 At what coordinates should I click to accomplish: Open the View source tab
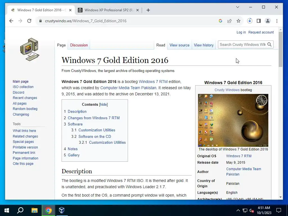click(x=179, y=45)
